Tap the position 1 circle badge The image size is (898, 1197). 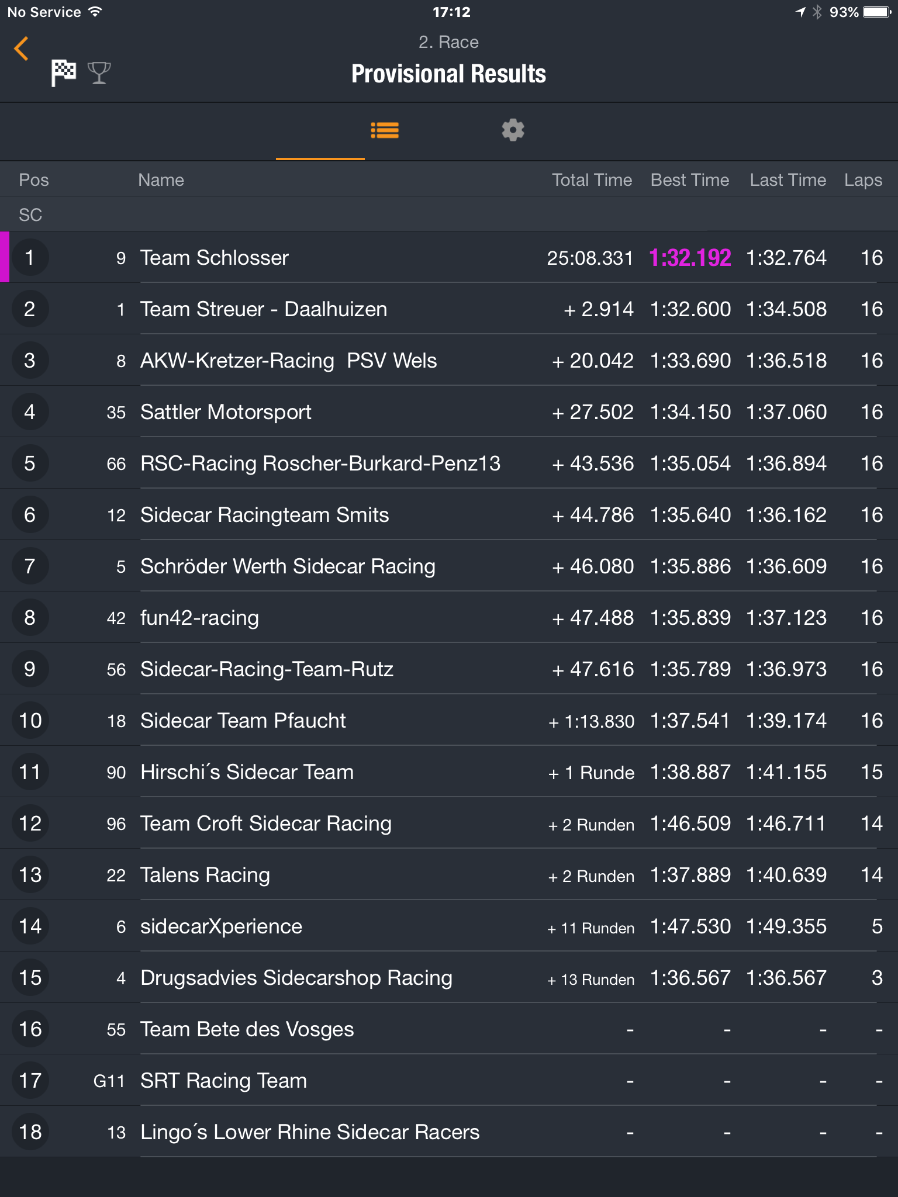[x=30, y=258]
